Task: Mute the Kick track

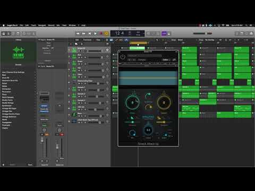Action: coord(79,57)
